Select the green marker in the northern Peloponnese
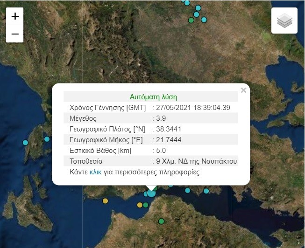The width and height of the screenshot is (305, 248). click(x=161, y=221)
